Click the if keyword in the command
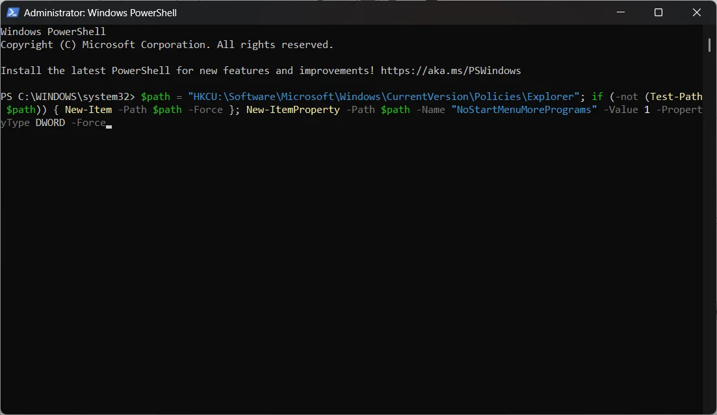This screenshot has width=717, height=415. pos(597,96)
